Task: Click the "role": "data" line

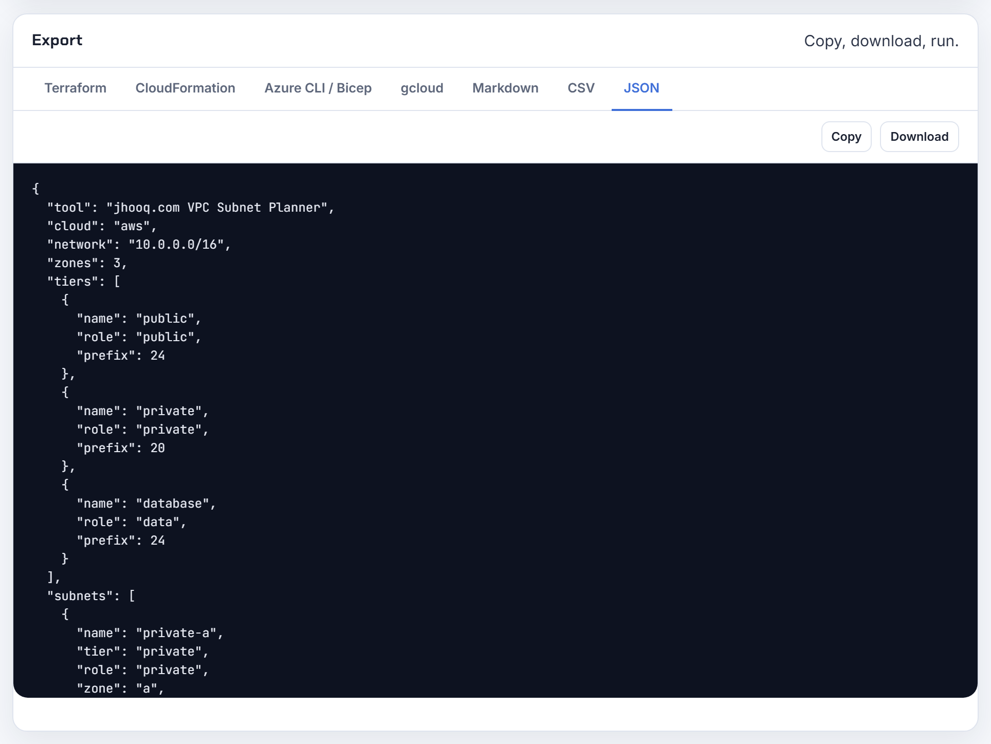Action: pyautogui.click(x=131, y=522)
